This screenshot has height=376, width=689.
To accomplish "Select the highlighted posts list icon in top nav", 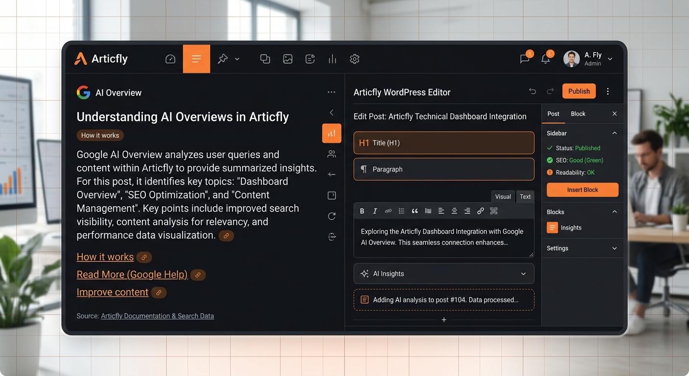I will (196, 59).
